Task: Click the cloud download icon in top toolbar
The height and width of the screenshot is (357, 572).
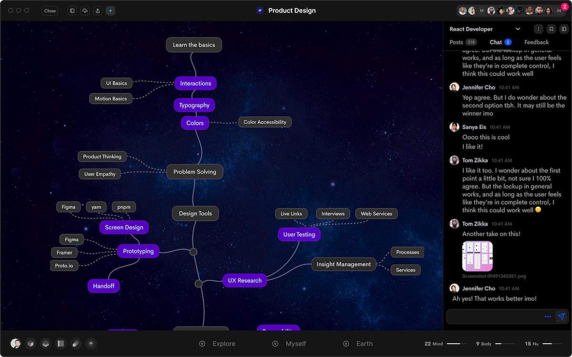Action: (x=85, y=10)
